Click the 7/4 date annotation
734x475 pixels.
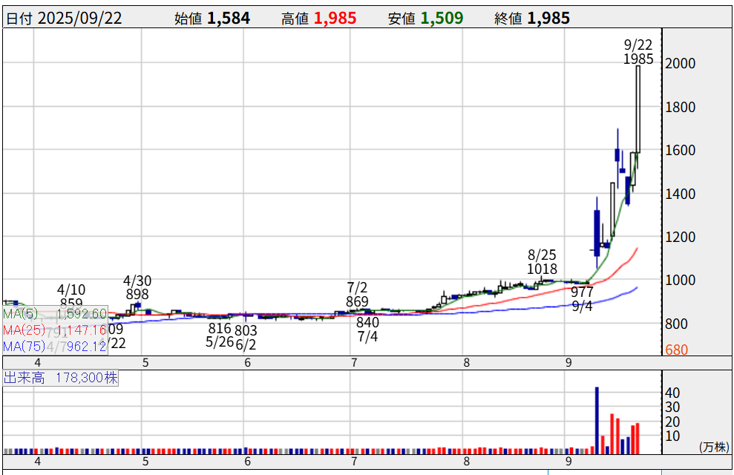pos(367,336)
